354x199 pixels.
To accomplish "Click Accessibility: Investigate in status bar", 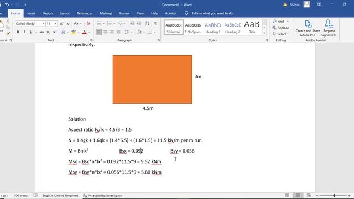I will tap(102, 195).
